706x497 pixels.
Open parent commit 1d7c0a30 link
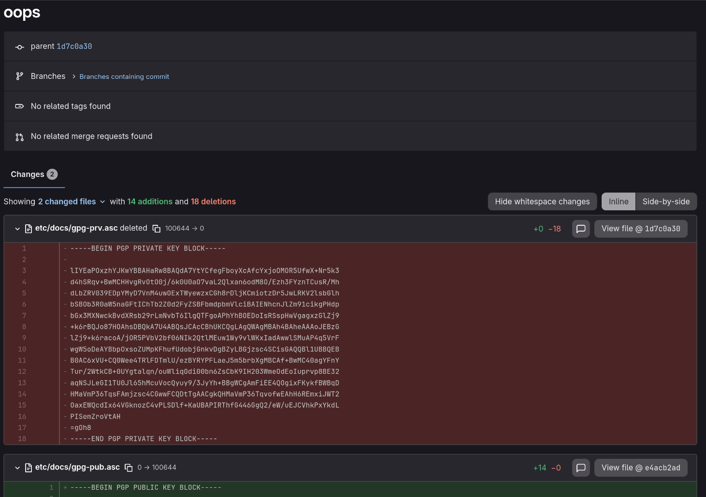pos(74,46)
